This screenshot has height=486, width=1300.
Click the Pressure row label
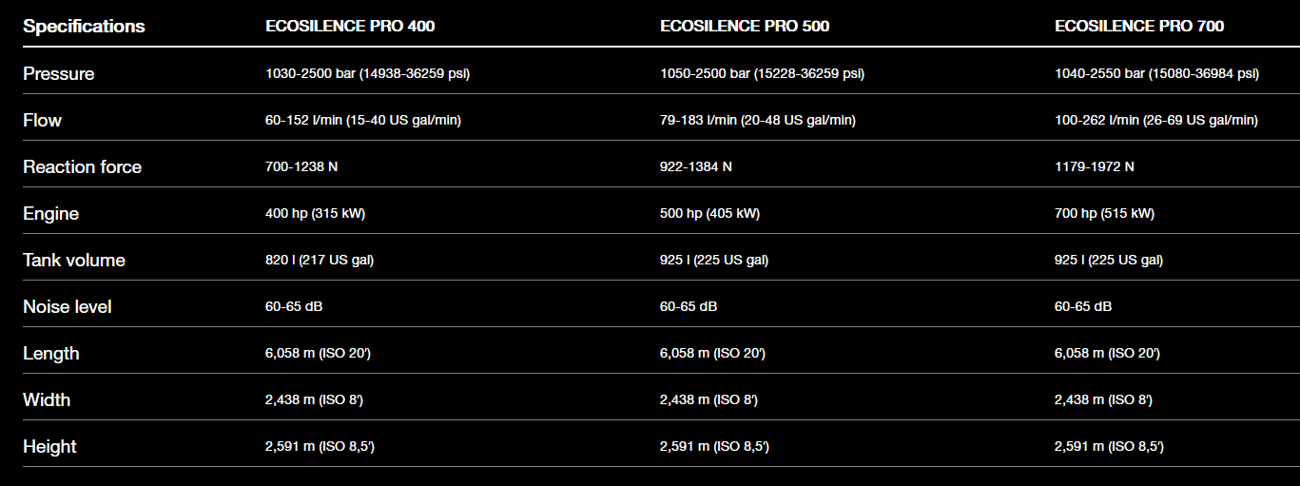(59, 74)
